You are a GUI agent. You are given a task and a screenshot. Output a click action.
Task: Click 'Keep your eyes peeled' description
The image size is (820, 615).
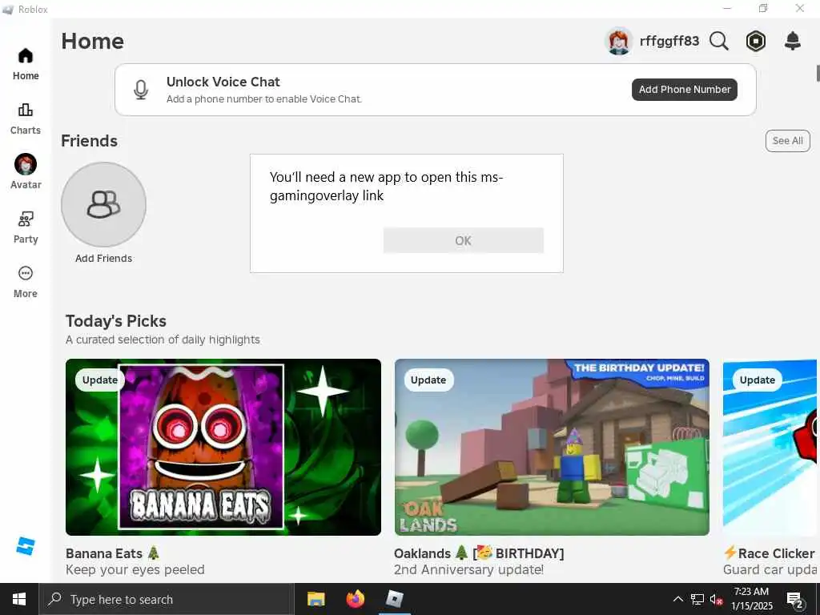135,569
